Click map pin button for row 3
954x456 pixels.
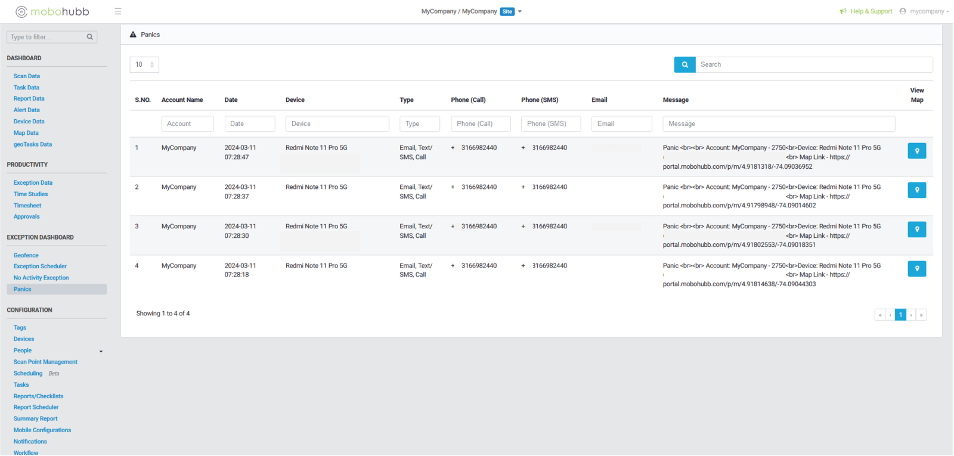tap(916, 229)
